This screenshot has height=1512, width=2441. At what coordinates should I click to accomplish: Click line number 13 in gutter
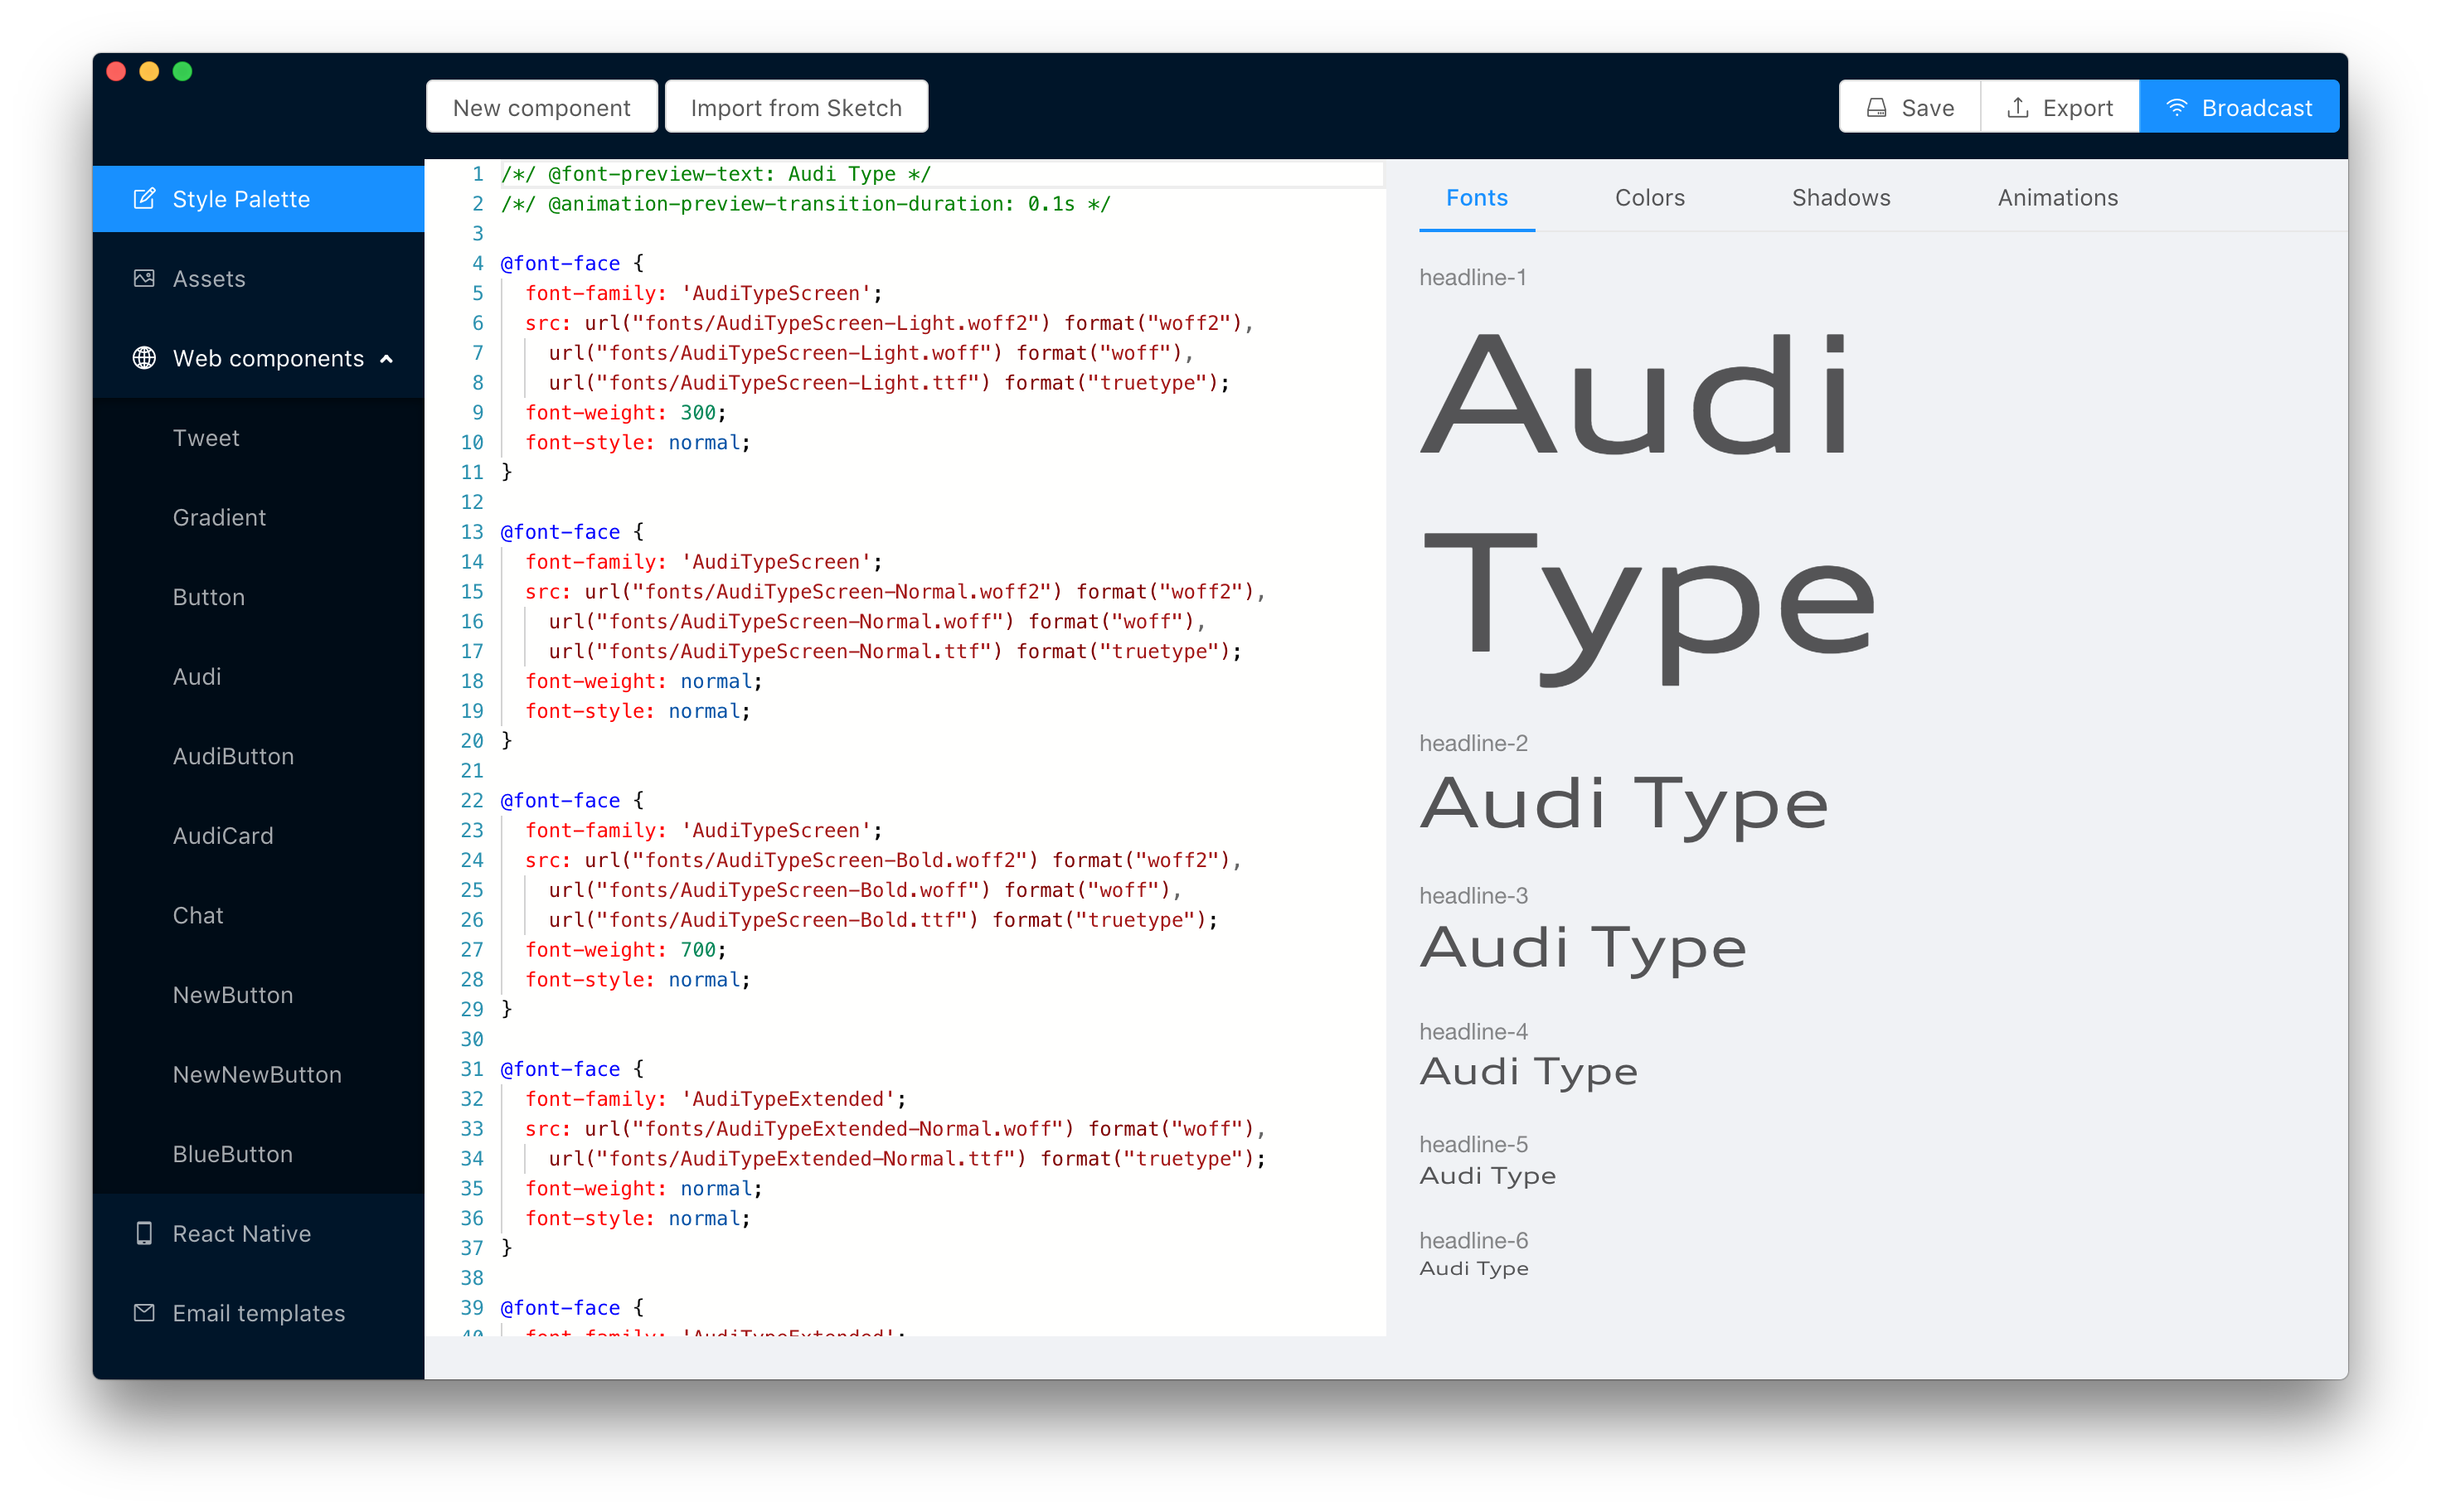(472, 532)
